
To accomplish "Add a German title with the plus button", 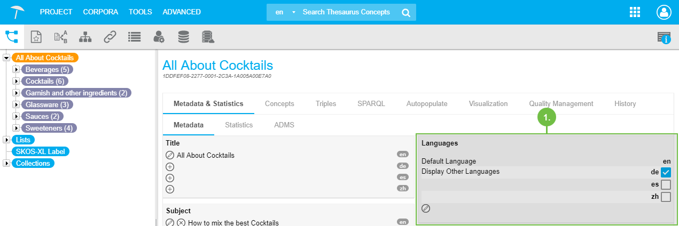I will [x=170, y=167].
